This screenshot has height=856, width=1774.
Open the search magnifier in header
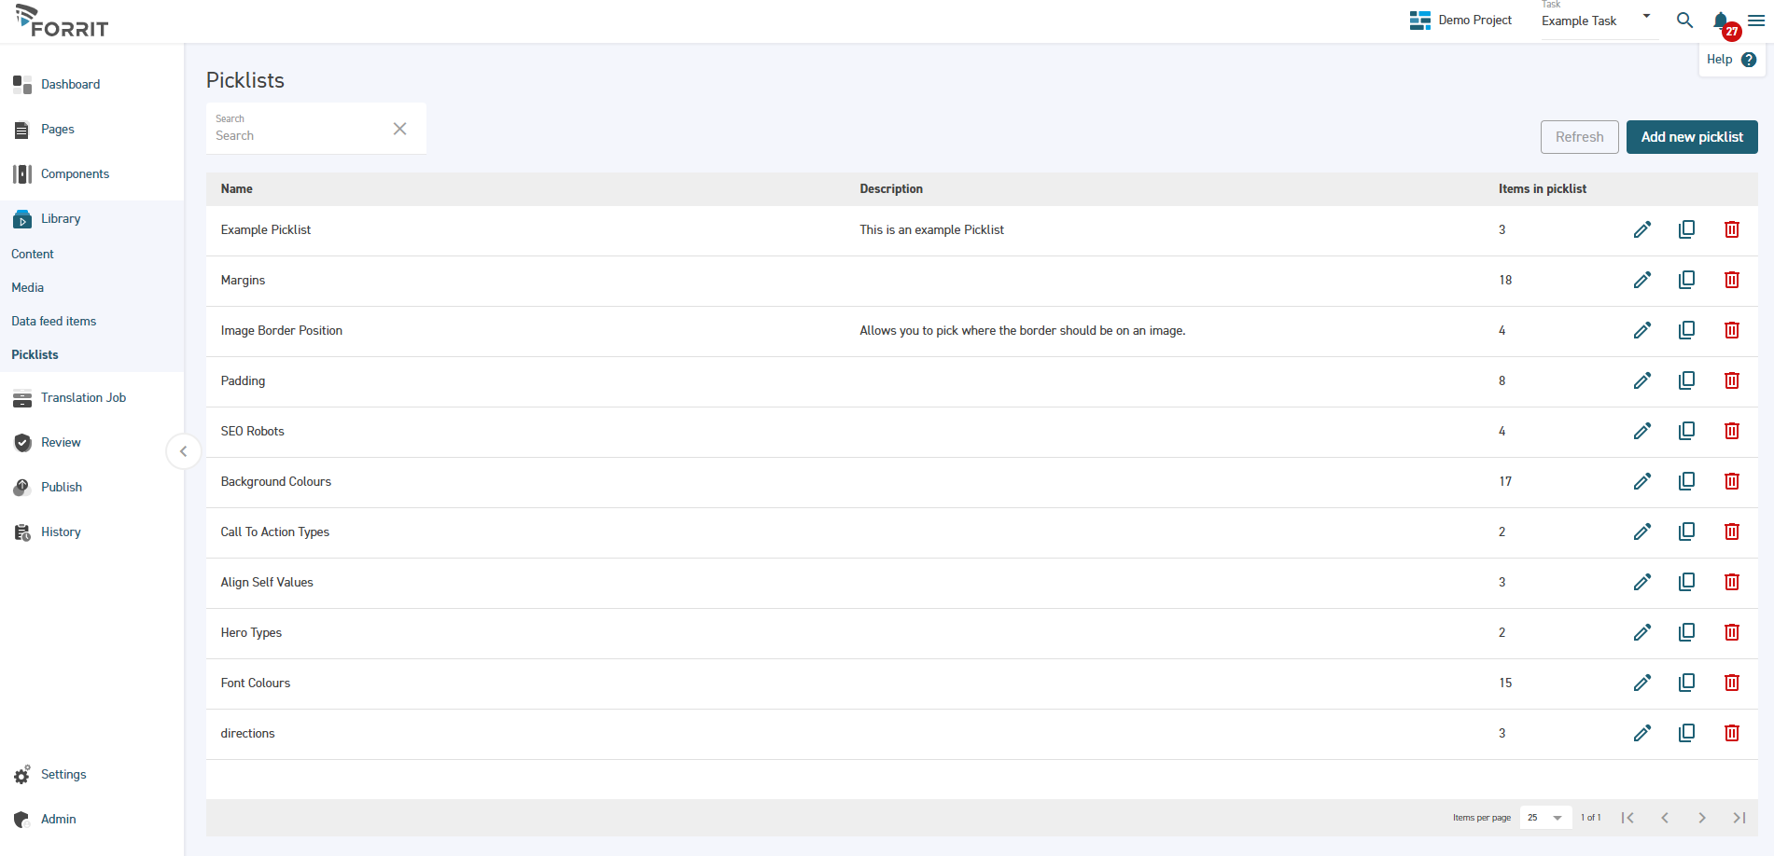(1684, 21)
